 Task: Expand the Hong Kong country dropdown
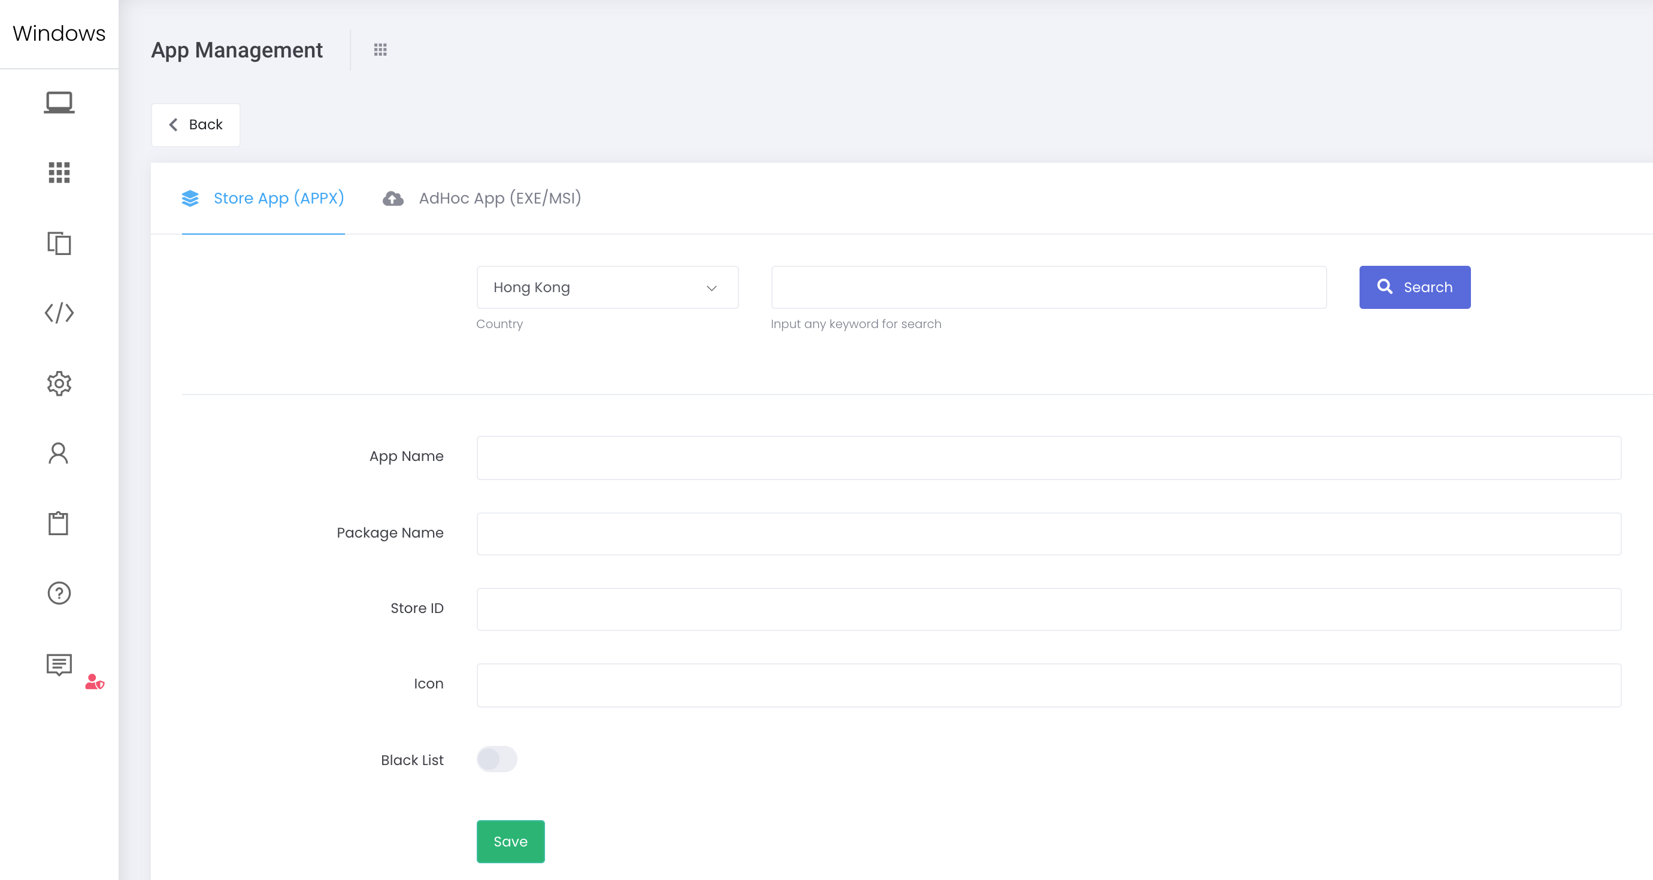click(x=608, y=287)
